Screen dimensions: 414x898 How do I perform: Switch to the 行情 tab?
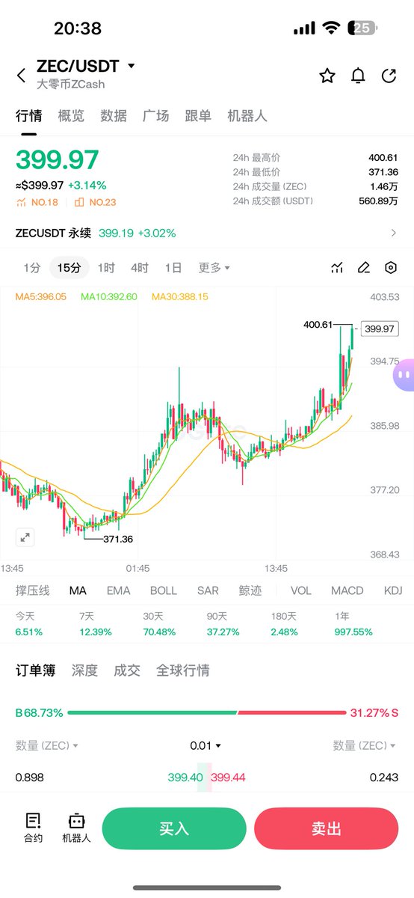29,116
